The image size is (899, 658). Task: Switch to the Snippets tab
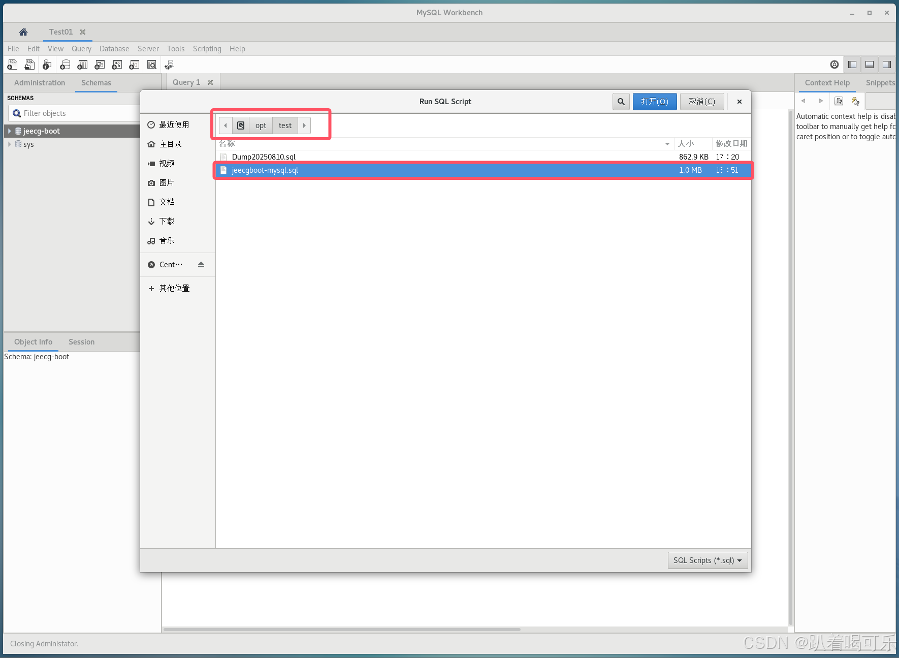pyautogui.click(x=880, y=83)
